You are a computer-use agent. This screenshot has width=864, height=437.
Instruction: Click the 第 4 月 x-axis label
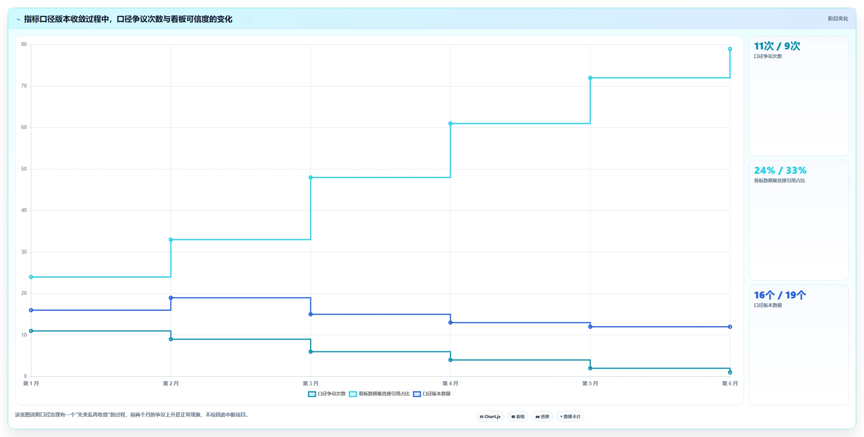pos(450,383)
